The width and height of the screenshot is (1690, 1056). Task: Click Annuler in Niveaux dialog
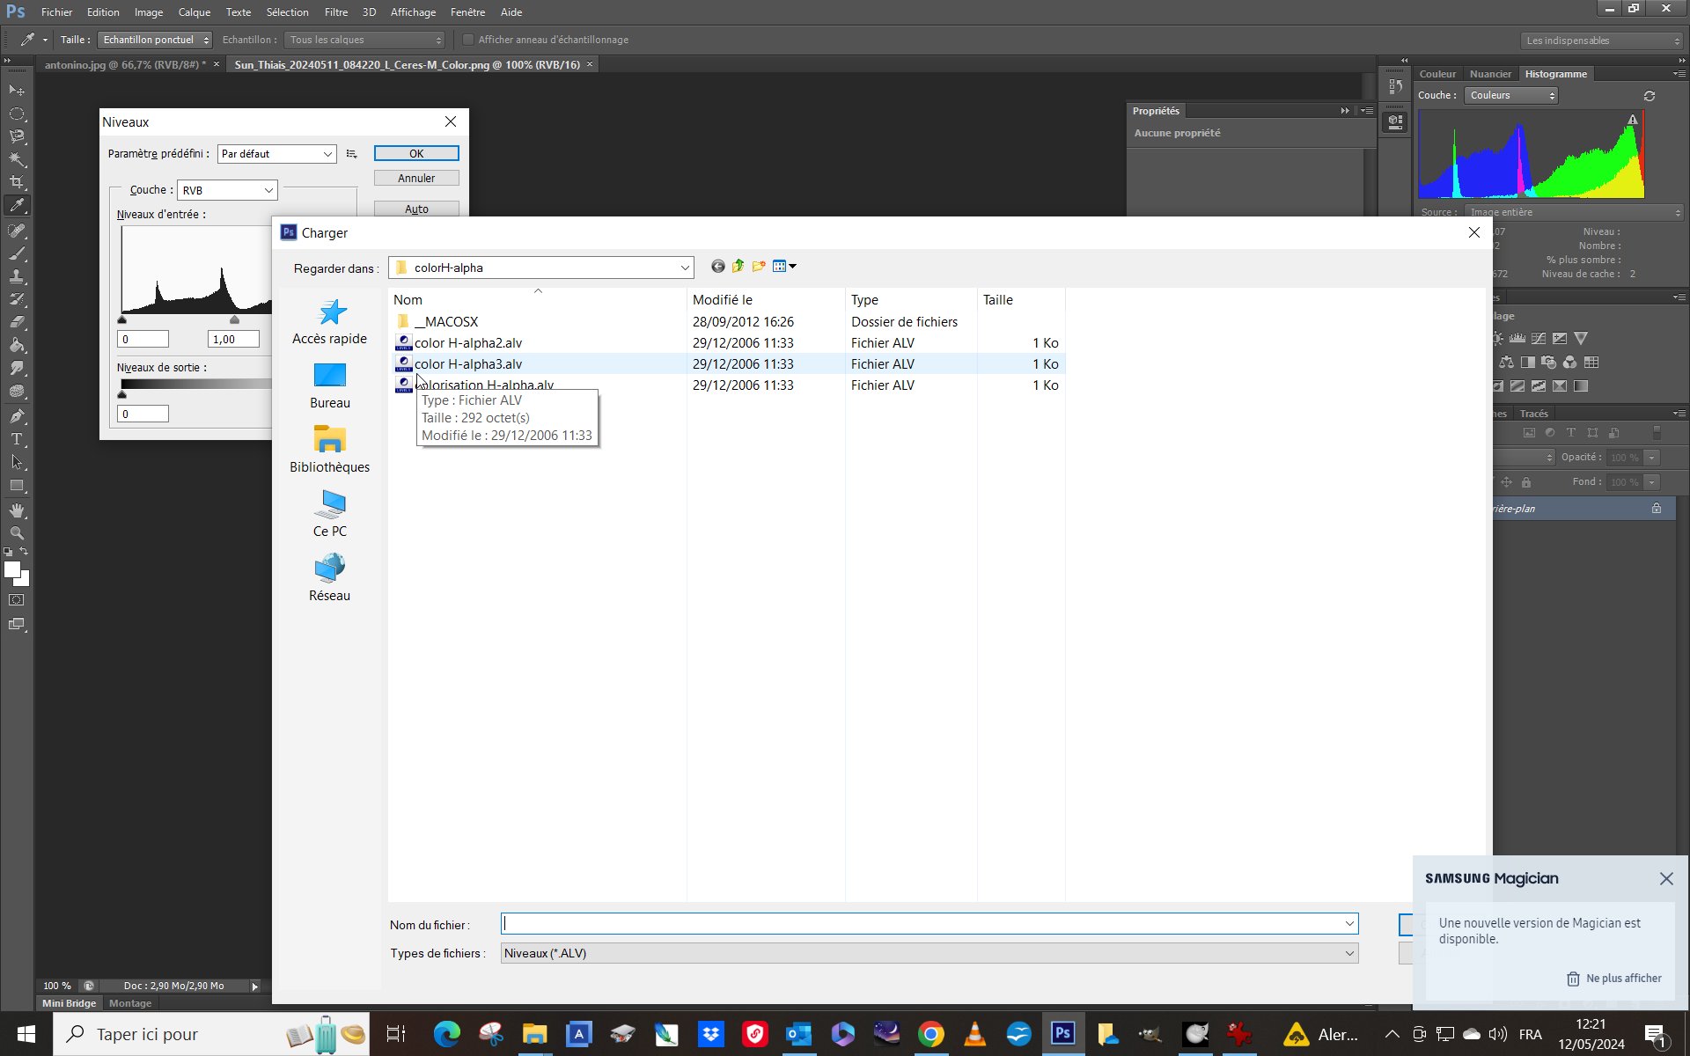pos(416,178)
